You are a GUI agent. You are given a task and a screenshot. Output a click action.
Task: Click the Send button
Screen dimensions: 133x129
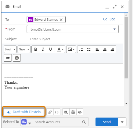(107, 122)
